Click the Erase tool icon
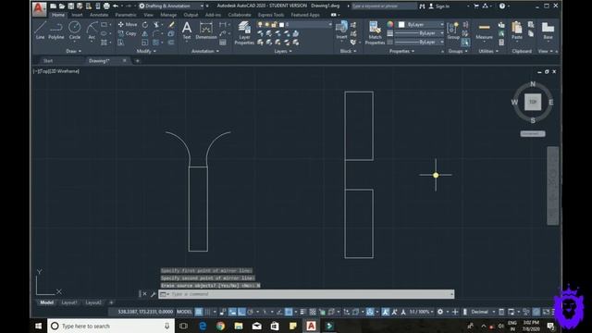This screenshot has width=592, height=333. [x=171, y=25]
